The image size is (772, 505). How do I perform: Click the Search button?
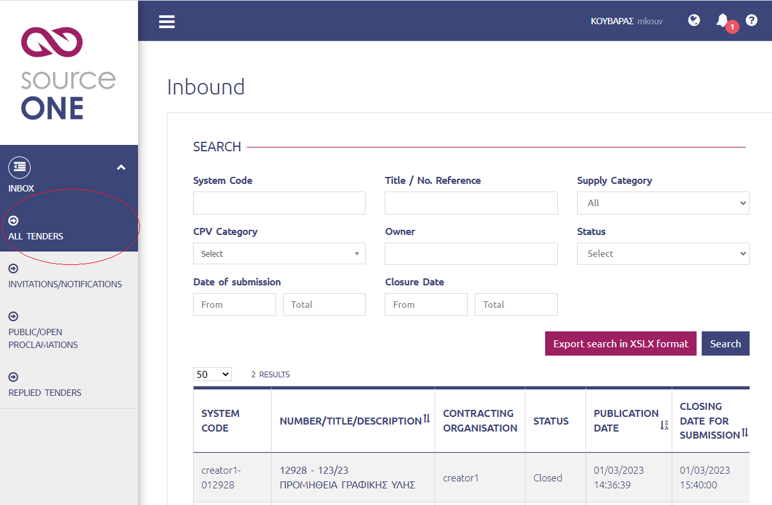point(725,343)
